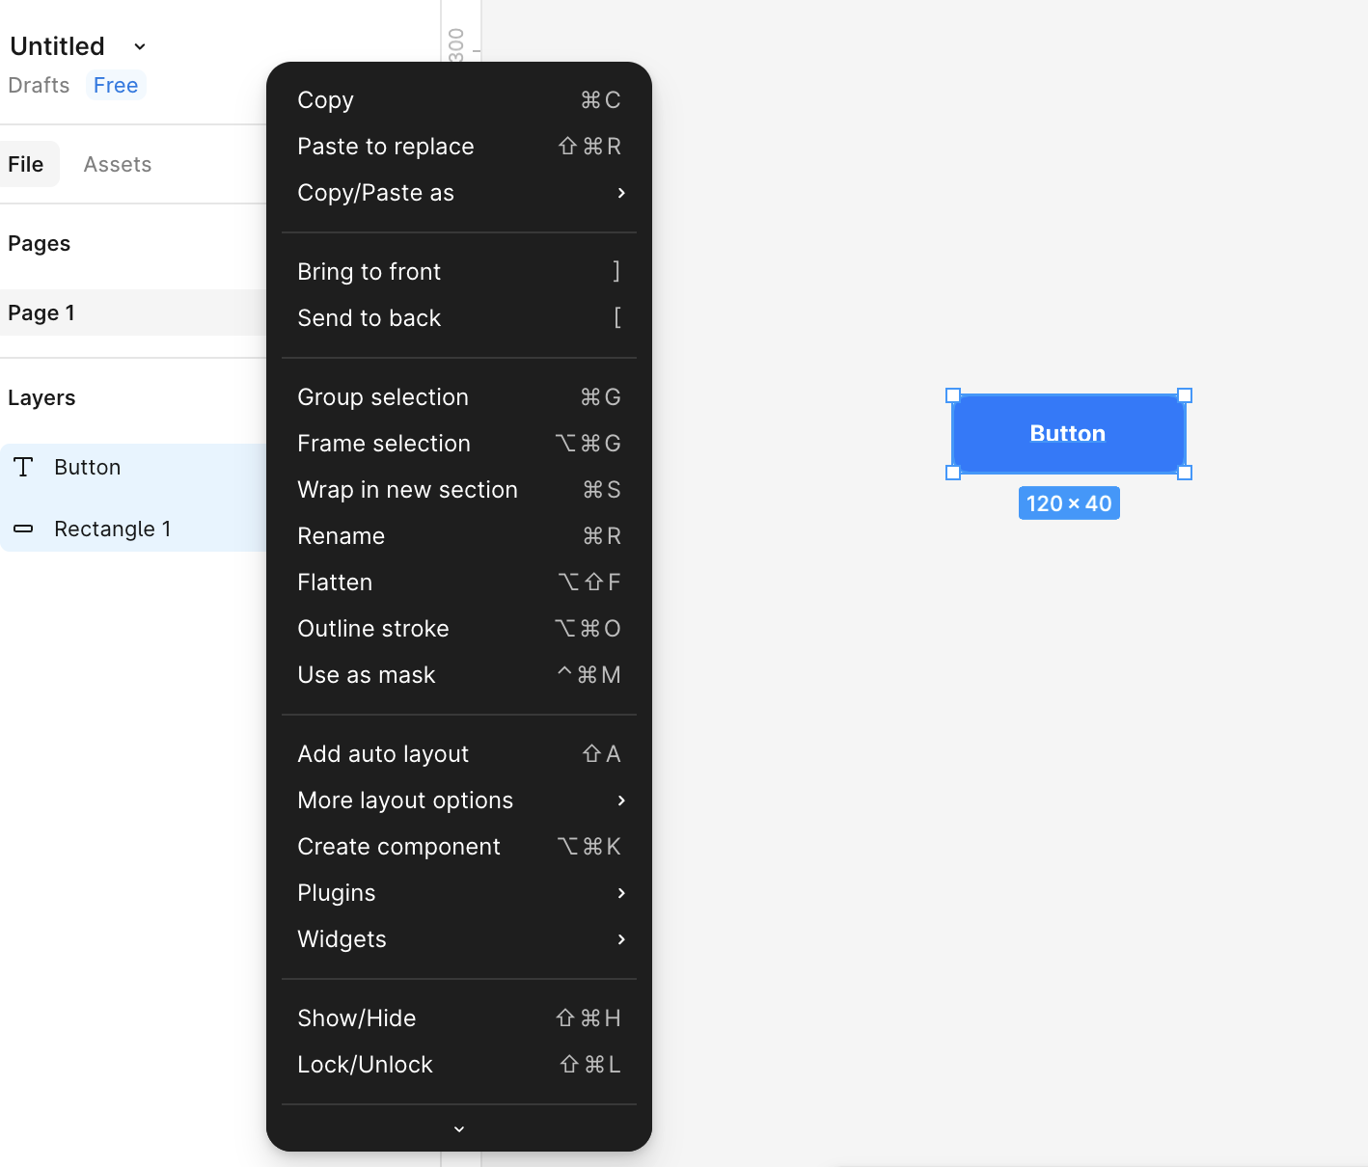Choose Use as mask option
Viewport: 1368px width, 1167px height.
[x=458, y=675]
